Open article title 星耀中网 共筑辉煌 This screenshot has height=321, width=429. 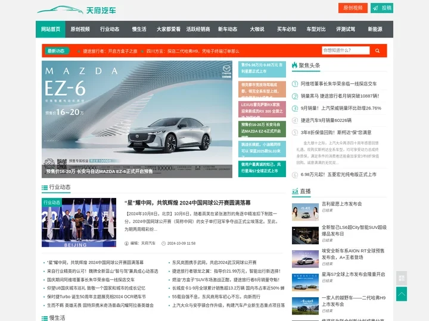click(188, 203)
